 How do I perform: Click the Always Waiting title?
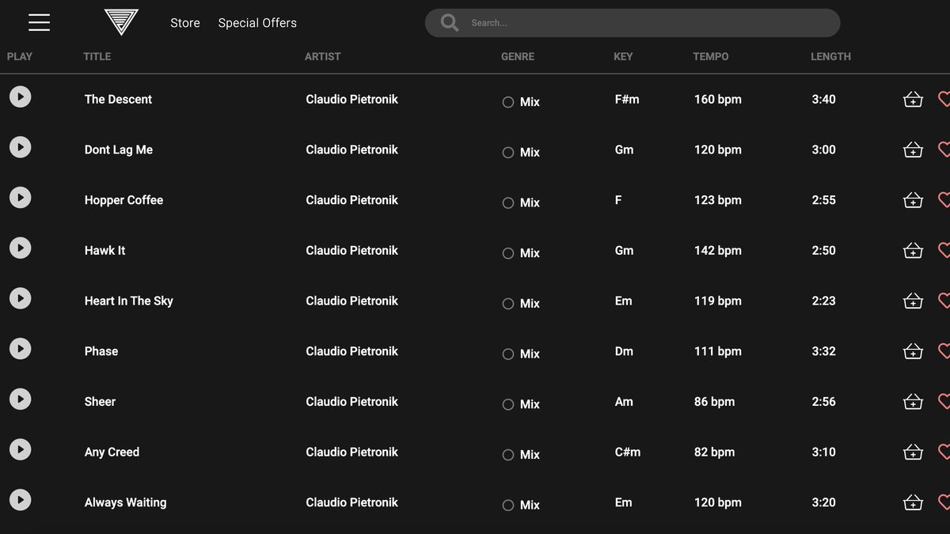click(x=125, y=502)
